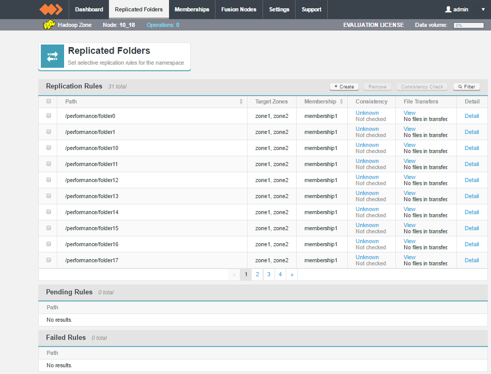This screenshot has width=491, height=374.
Task: Sort by Path column arrows
Action: (x=241, y=101)
